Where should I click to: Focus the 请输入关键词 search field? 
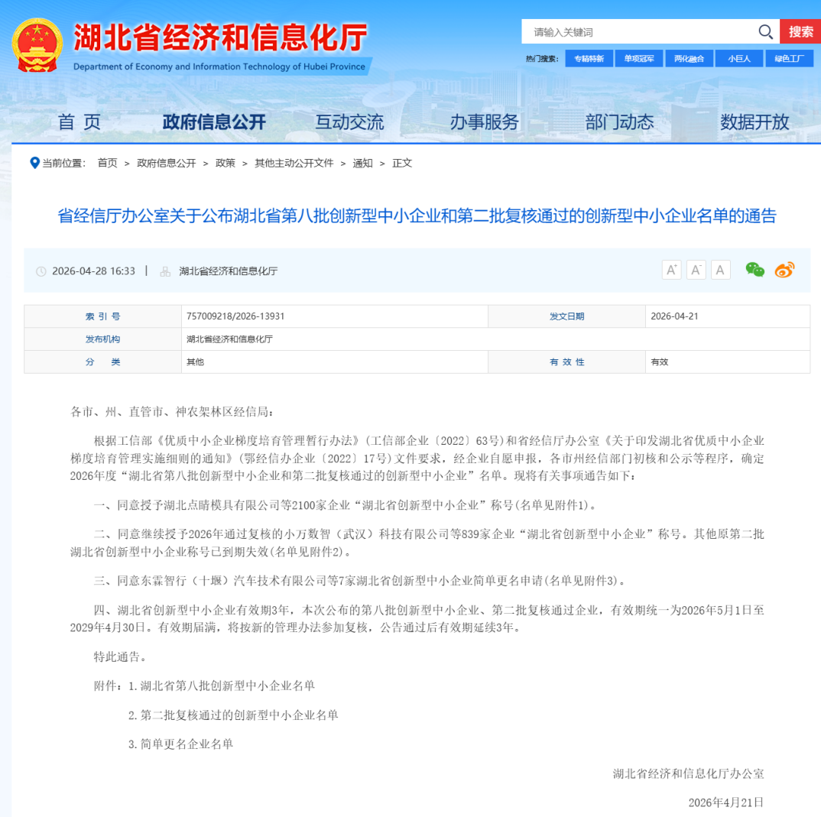(x=638, y=32)
